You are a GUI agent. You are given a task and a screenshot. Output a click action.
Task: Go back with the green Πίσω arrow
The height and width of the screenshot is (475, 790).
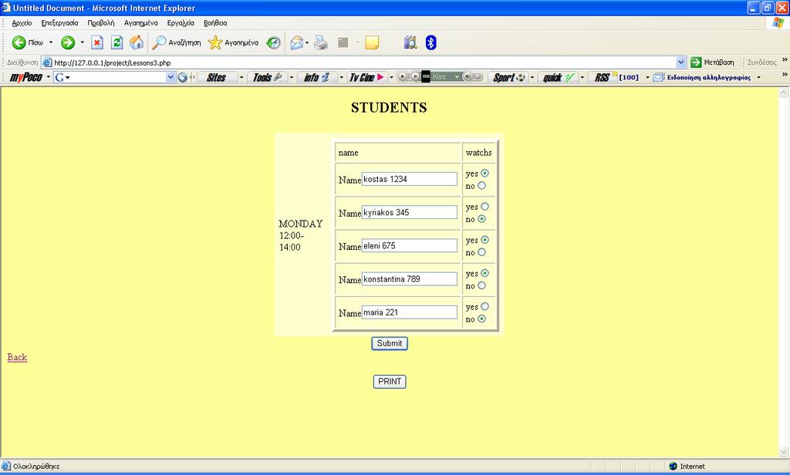(19, 43)
